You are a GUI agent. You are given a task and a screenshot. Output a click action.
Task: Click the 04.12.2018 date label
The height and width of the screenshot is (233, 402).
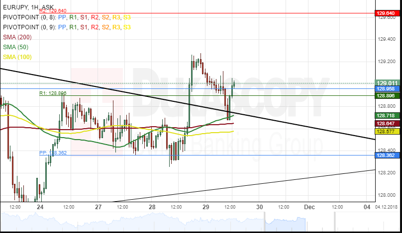point(387,206)
